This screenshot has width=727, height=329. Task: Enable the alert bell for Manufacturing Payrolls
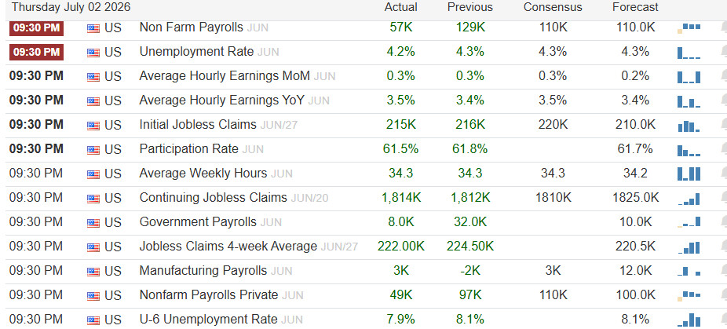pyautogui.click(x=723, y=271)
